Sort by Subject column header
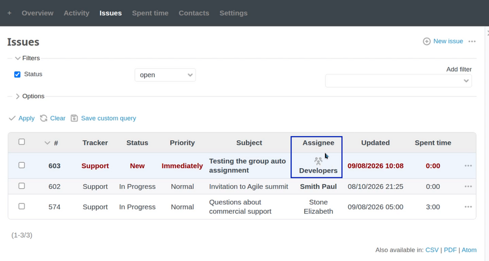The width and height of the screenshot is (489, 261). click(249, 143)
